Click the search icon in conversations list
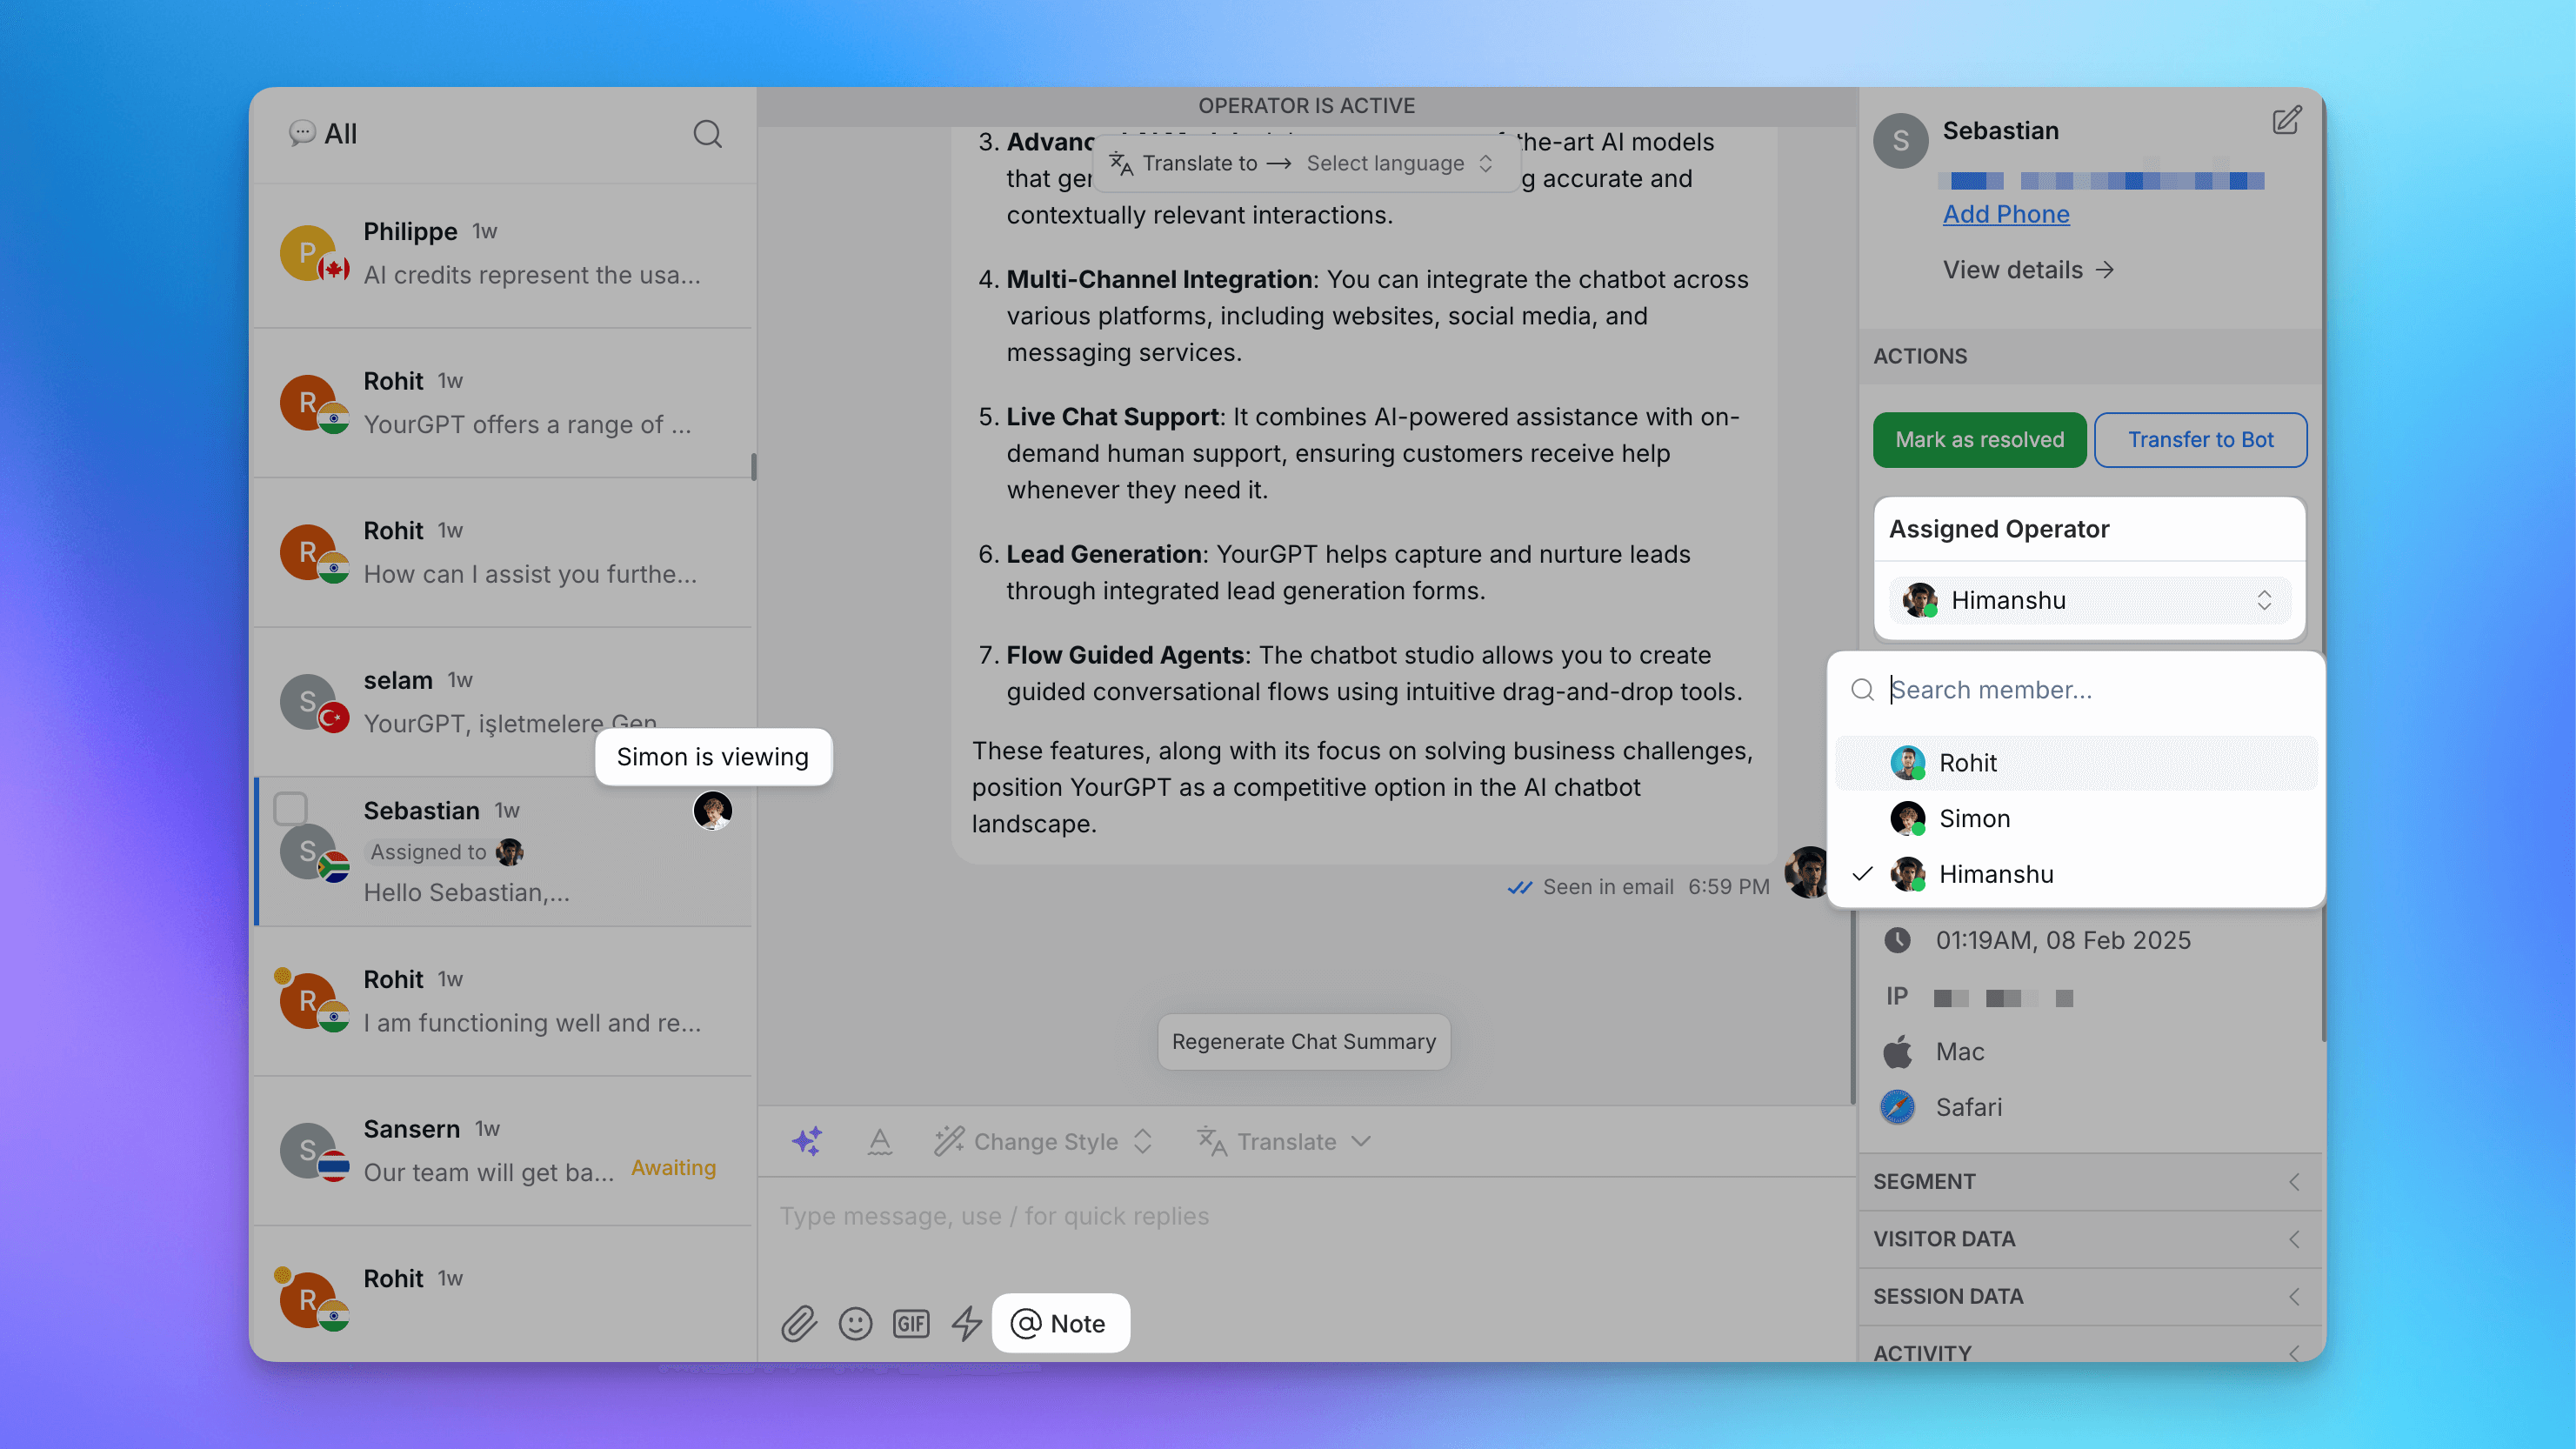The width and height of the screenshot is (2576, 1449). point(708,133)
